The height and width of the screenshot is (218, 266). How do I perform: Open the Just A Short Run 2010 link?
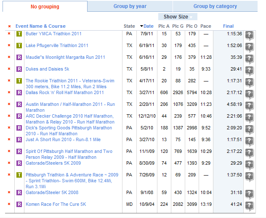[x=63, y=139]
